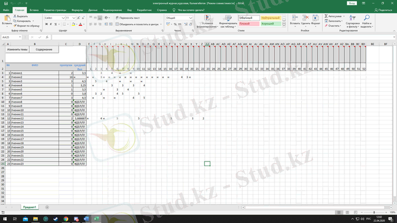
Task: Click the borders icon in Шрифт group
Action: click(65, 24)
